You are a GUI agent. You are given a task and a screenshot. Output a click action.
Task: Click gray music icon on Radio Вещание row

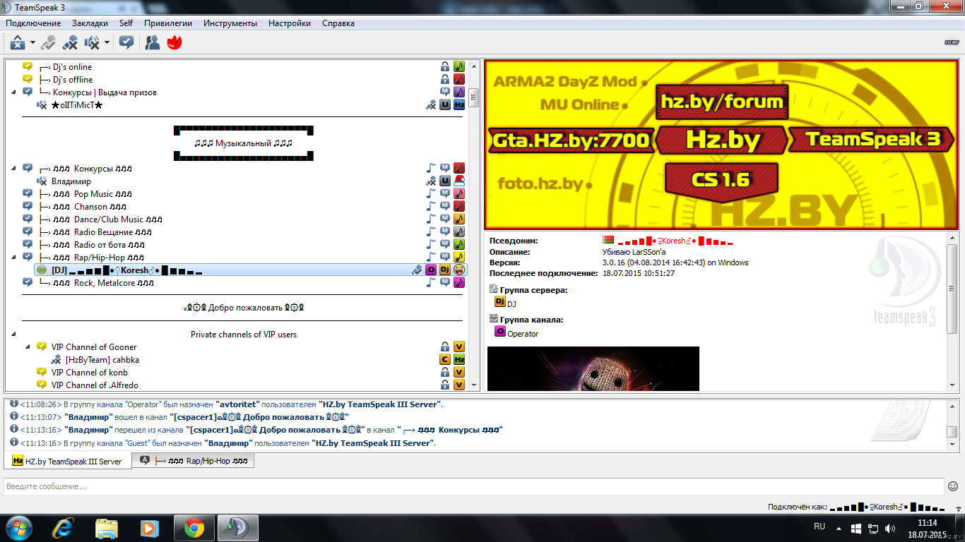click(459, 232)
